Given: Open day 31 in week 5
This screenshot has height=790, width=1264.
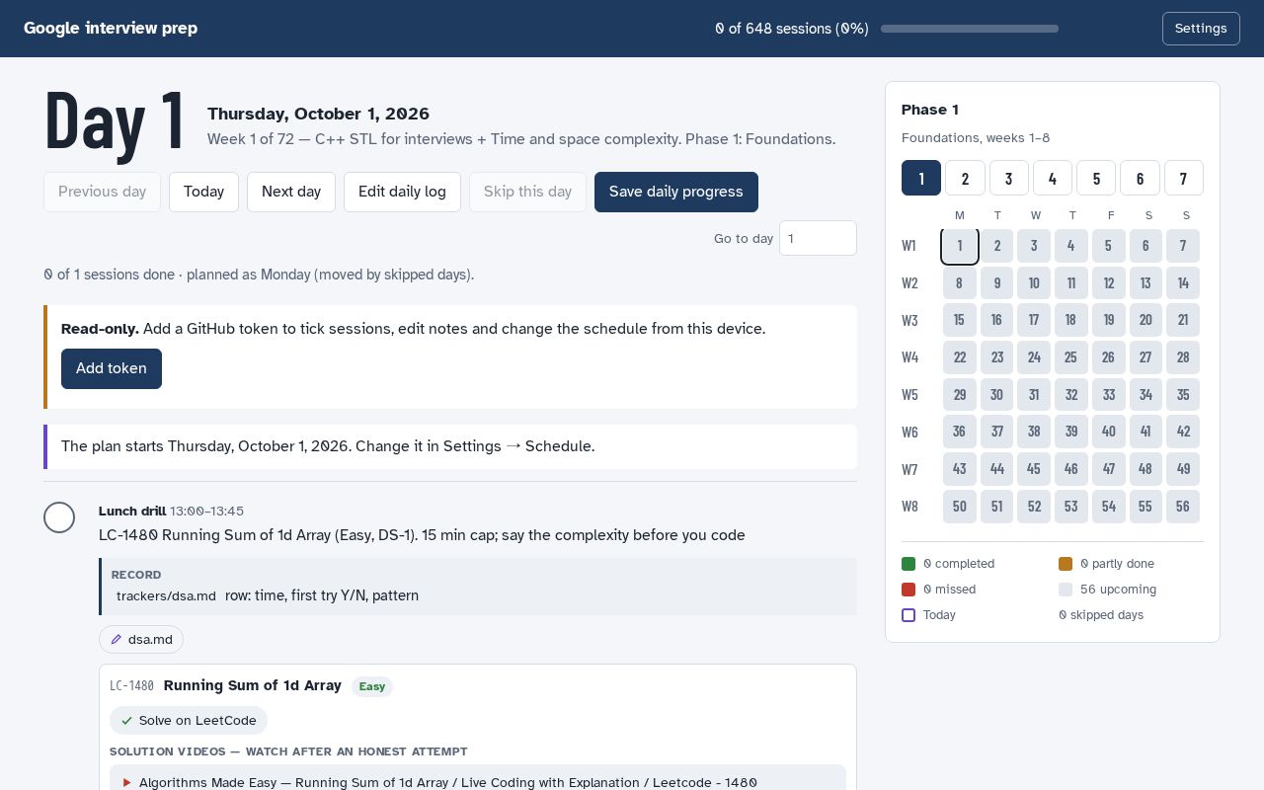Looking at the screenshot, I should [x=1034, y=395].
